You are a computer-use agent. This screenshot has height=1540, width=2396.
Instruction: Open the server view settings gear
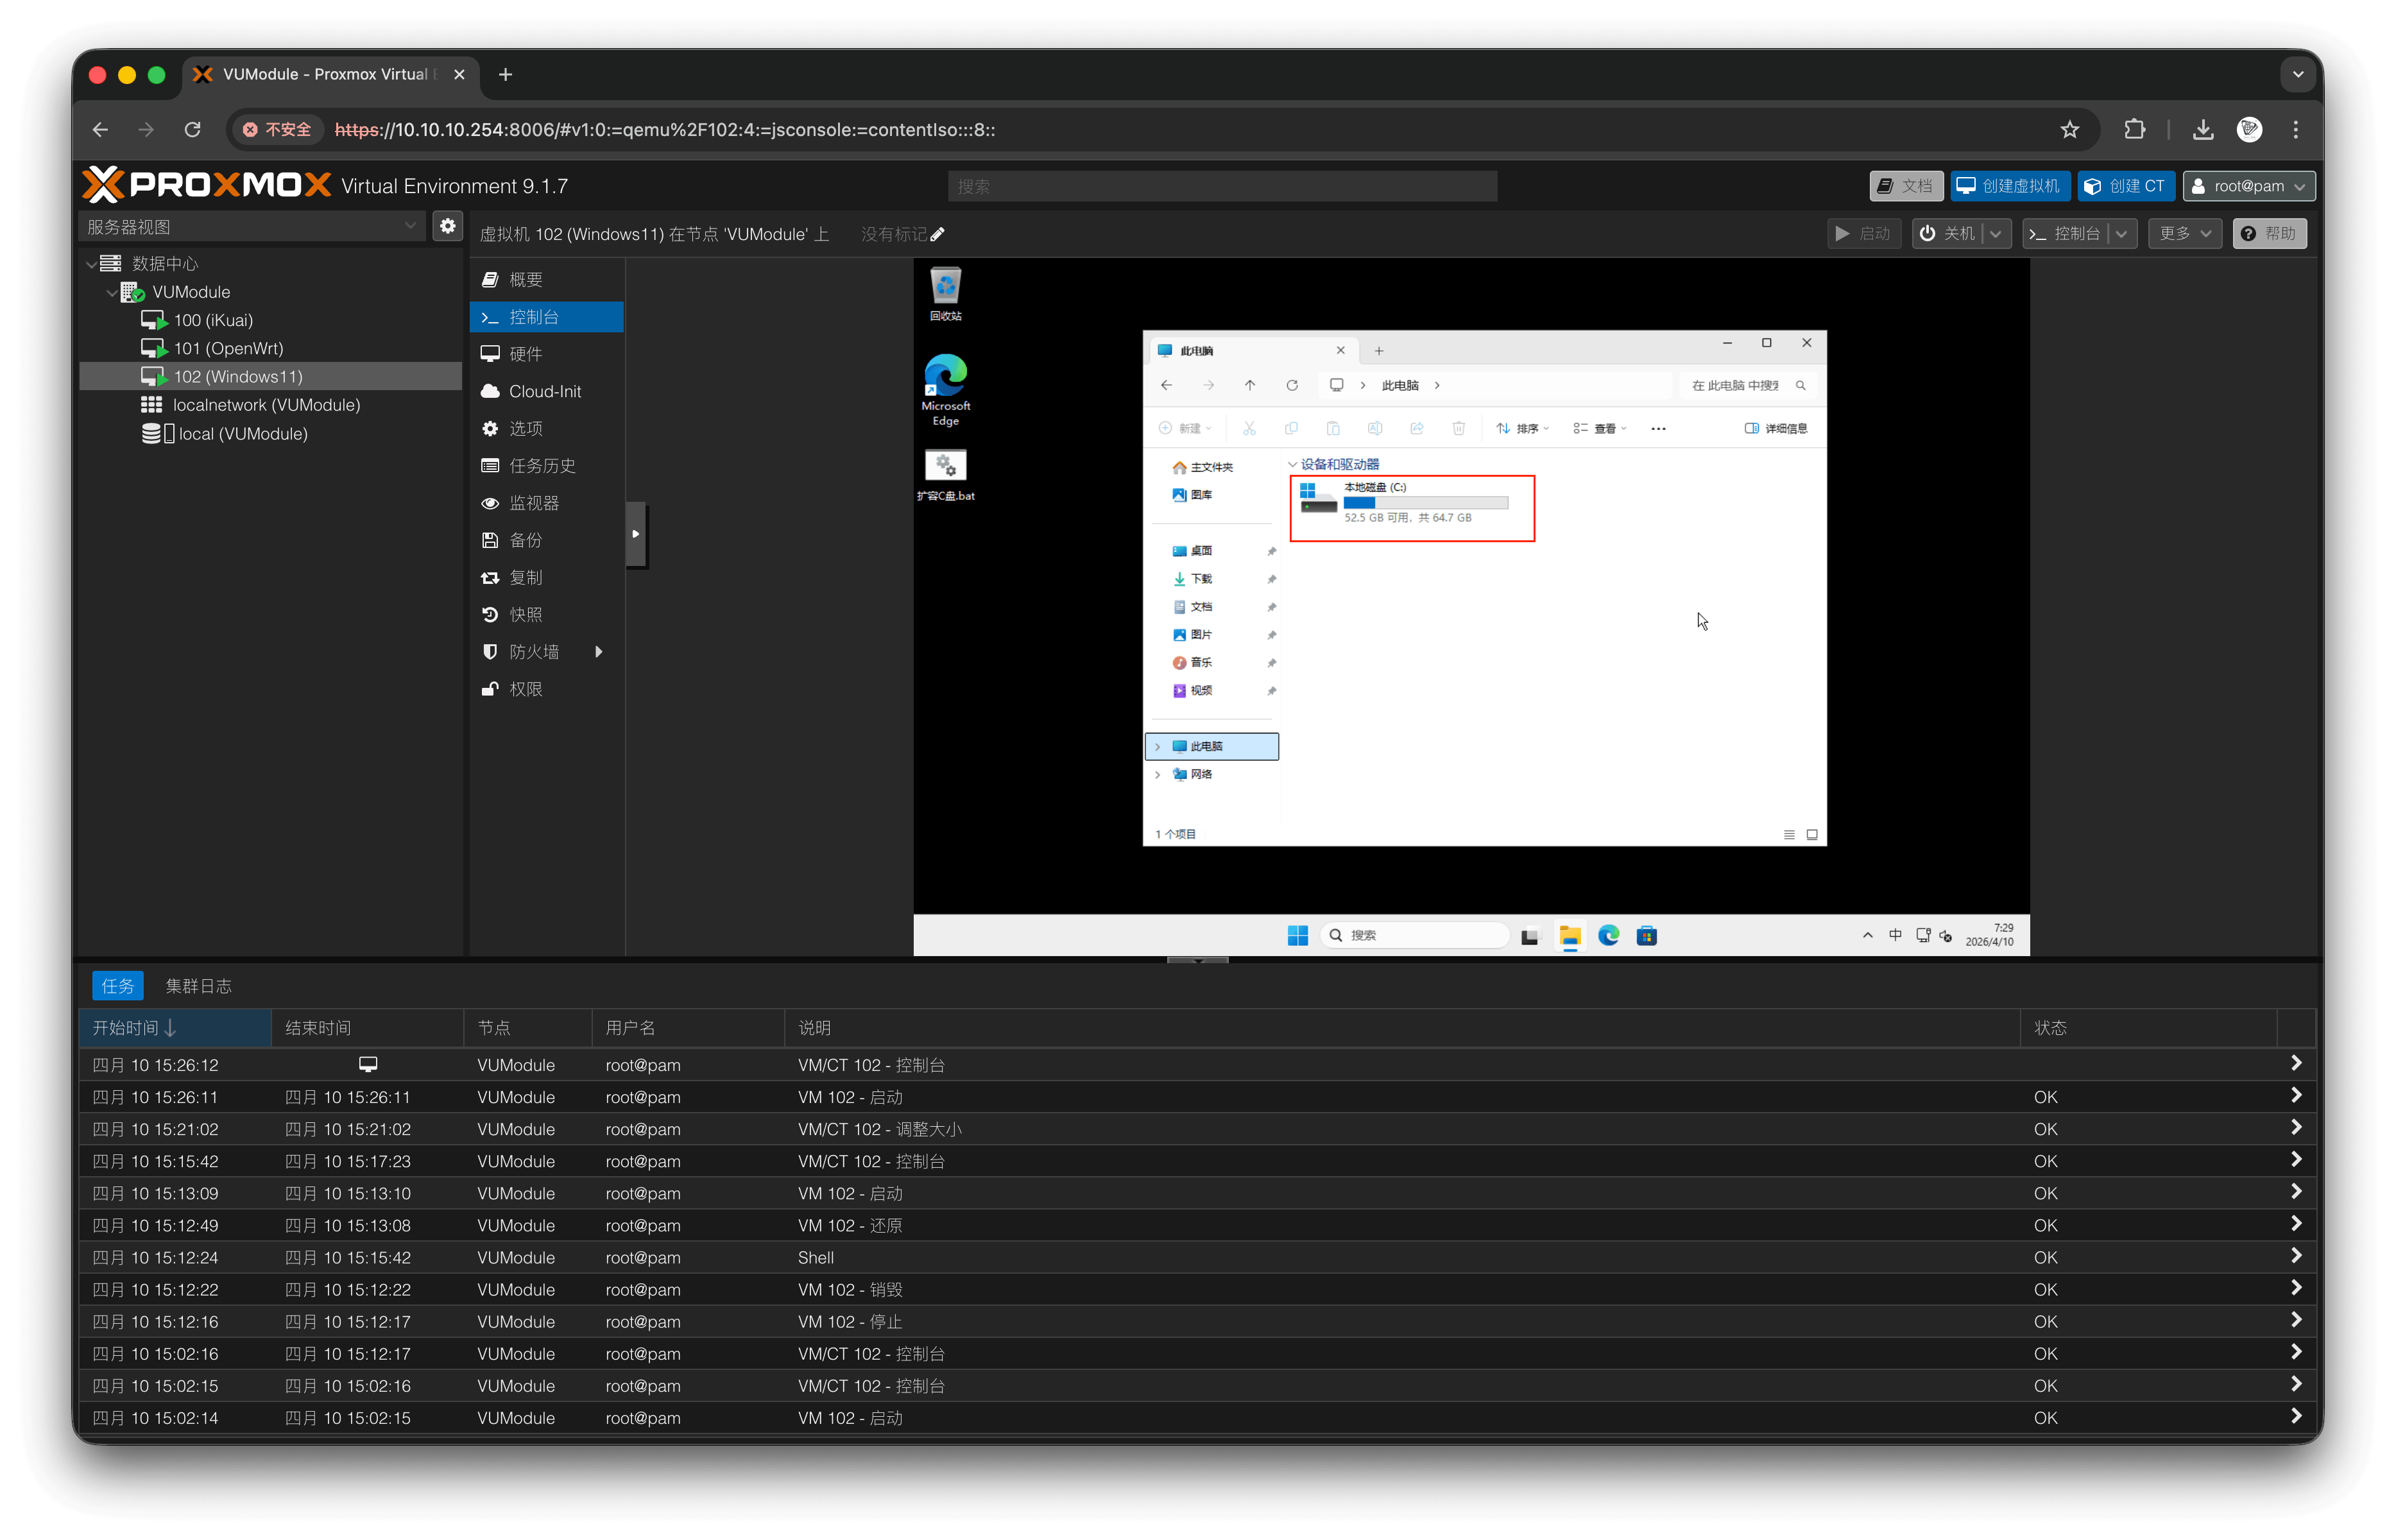[447, 226]
